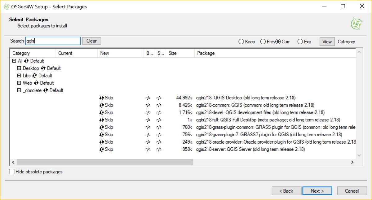372x200 pixels.
Task: Select the qgis218-grass-plugin7 package description
Action: (x=269, y=135)
